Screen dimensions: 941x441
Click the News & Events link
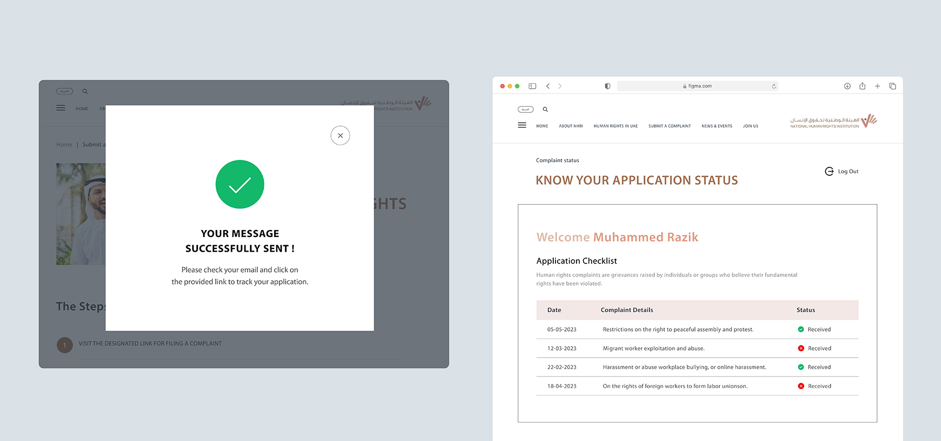717,126
